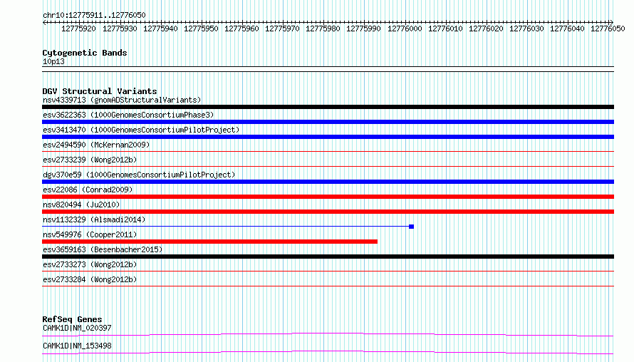Click the RefSeq Genes track title
The width and height of the screenshot is (634, 362).
(x=72, y=319)
